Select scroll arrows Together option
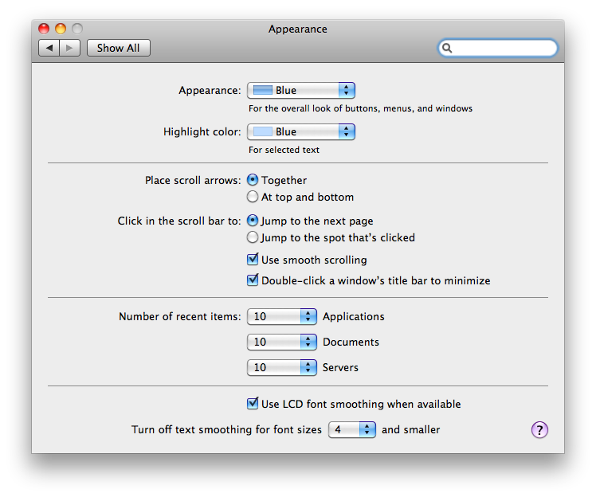596x497 pixels. pos(253,180)
